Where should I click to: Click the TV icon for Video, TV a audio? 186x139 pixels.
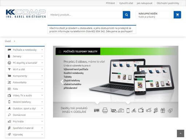(9, 95)
